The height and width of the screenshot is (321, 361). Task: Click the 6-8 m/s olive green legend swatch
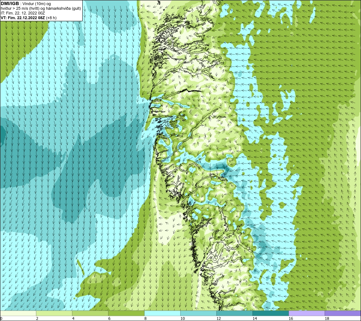126,313
